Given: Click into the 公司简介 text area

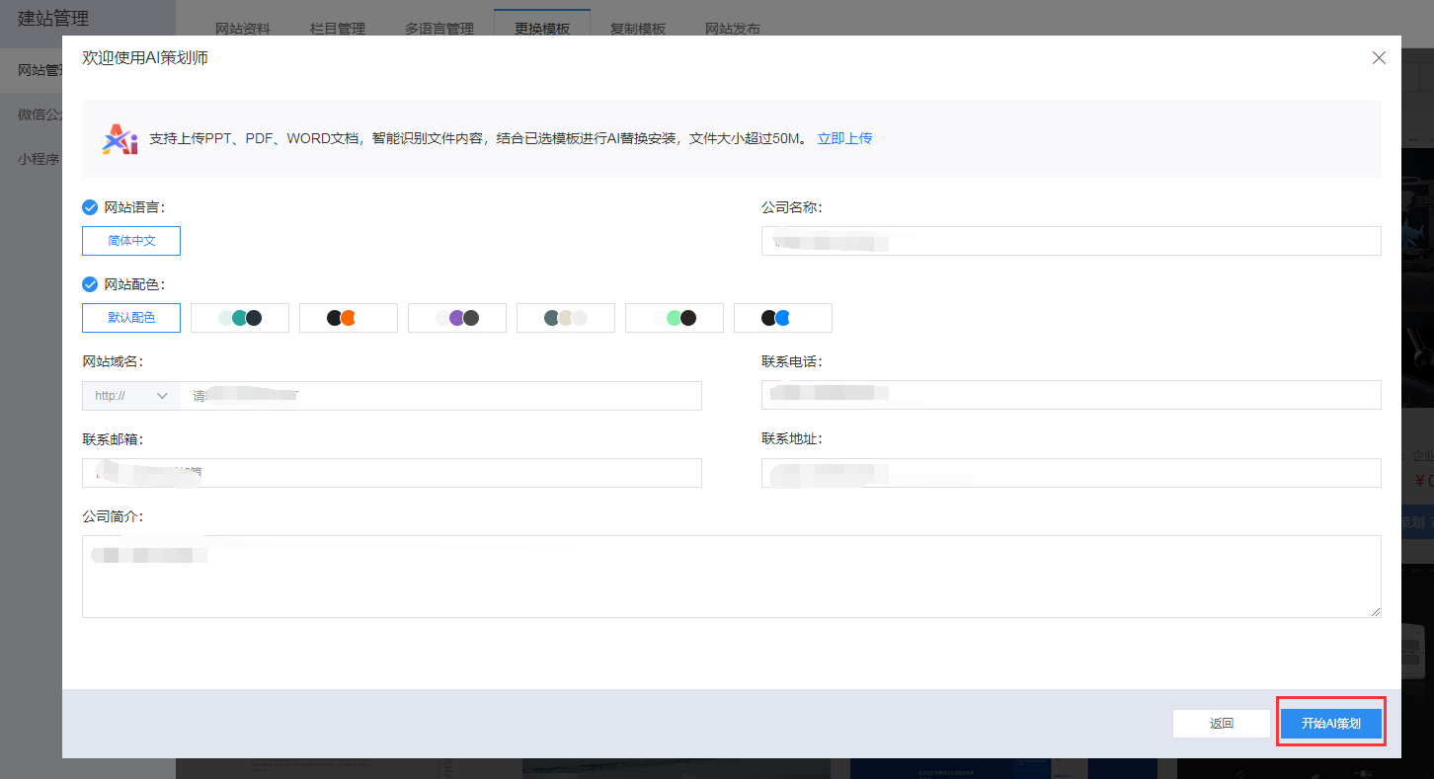Looking at the screenshot, I should [732, 577].
